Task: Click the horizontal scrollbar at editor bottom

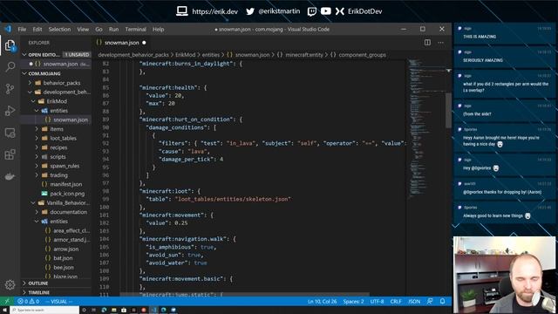Action: click(244, 295)
